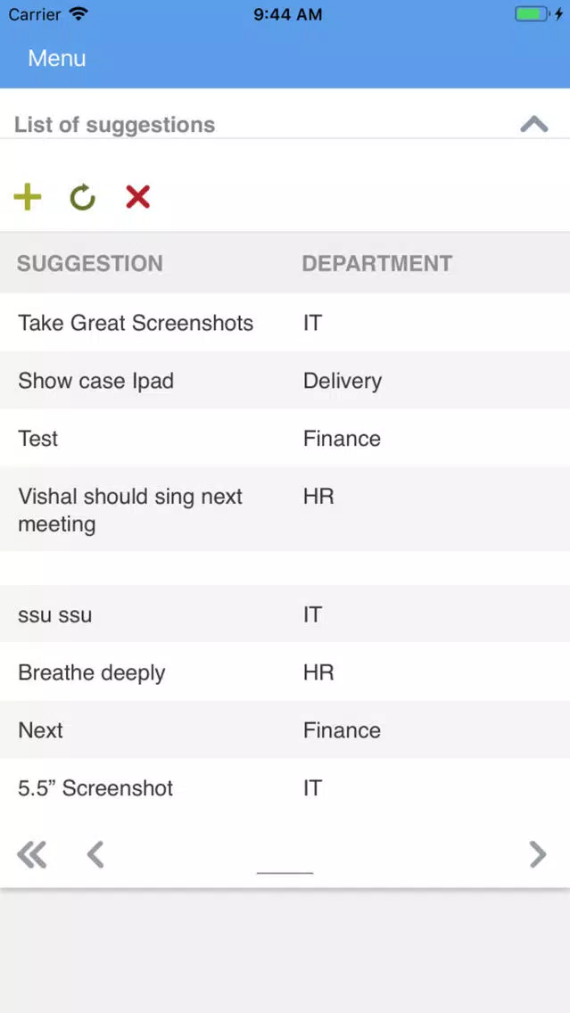Sort by the SUGGESTION column header
Image resolution: width=570 pixels, height=1013 pixels.
click(90, 264)
